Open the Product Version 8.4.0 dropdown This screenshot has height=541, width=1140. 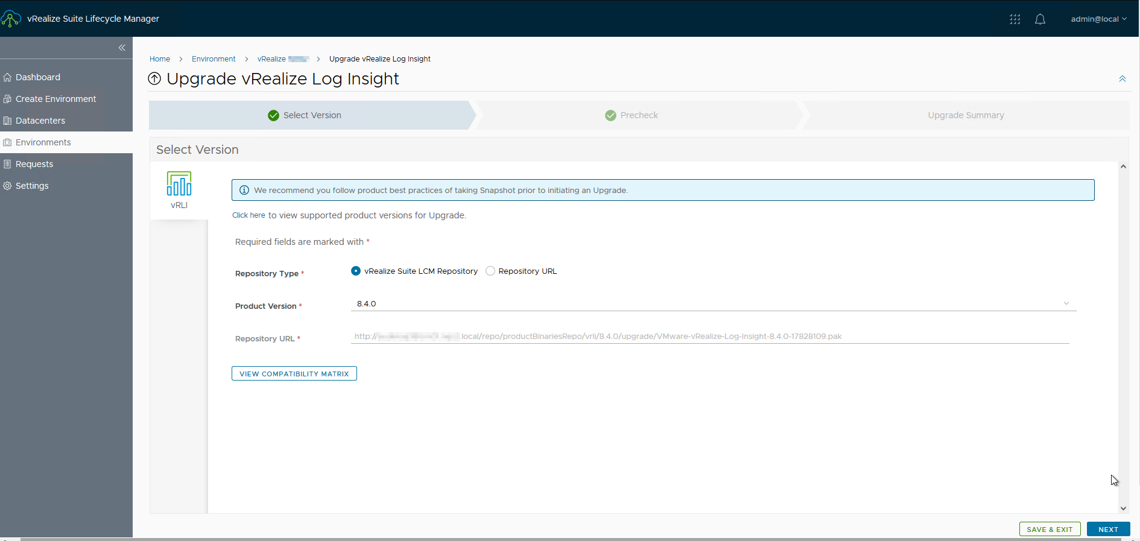[714, 303]
